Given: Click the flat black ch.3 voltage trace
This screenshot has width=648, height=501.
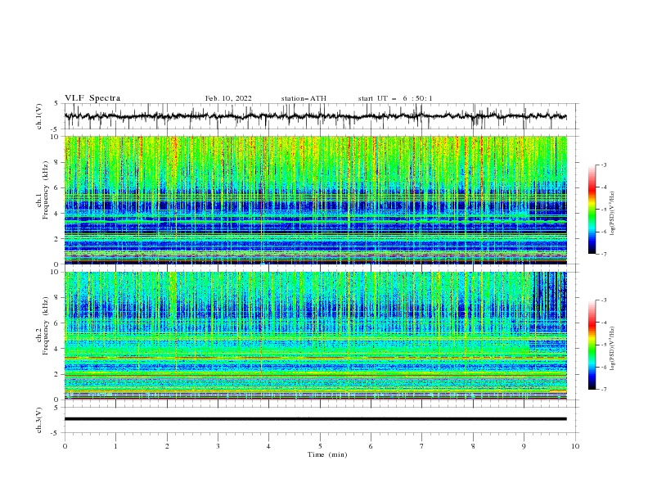Looking at the screenshot, I should 315,419.
